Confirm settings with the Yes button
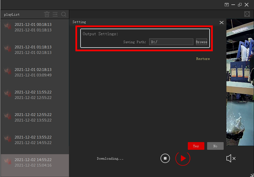 click(196, 146)
